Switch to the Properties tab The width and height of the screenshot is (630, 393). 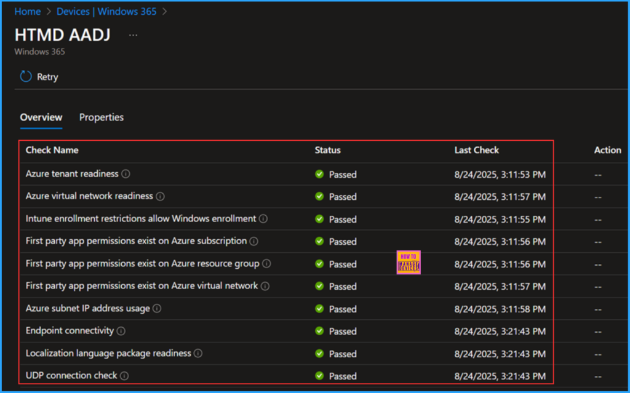pyautogui.click(x=102, y=117)
